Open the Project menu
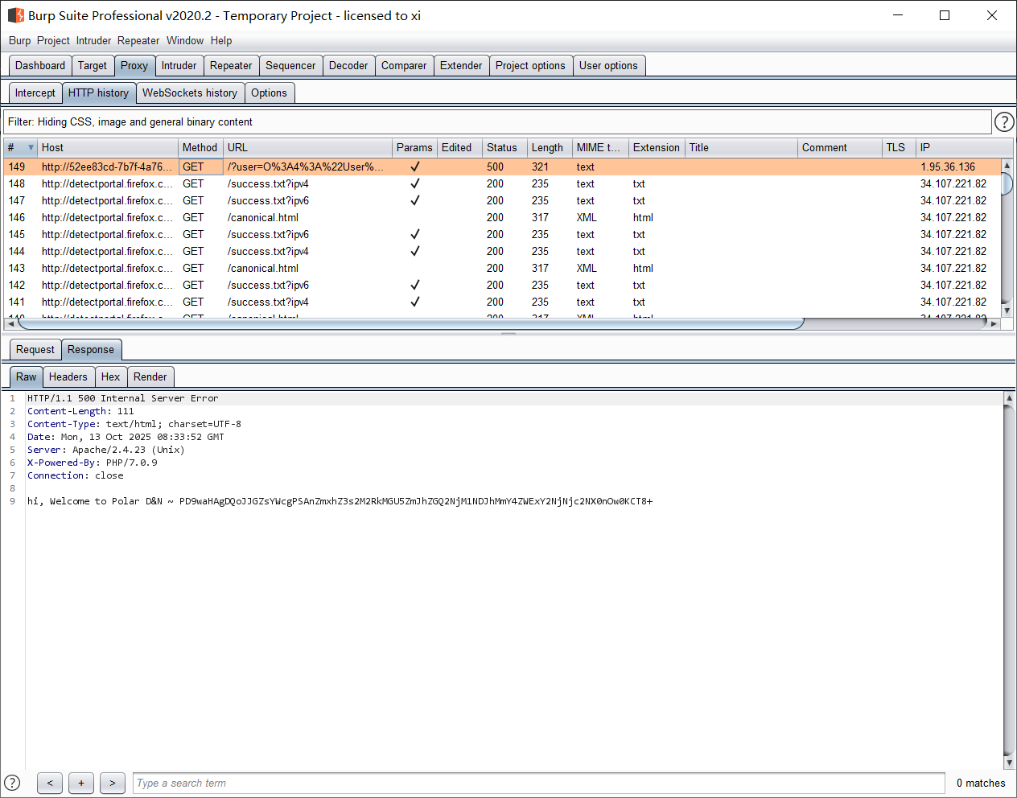1017x798 pixels. pos(53,41)
